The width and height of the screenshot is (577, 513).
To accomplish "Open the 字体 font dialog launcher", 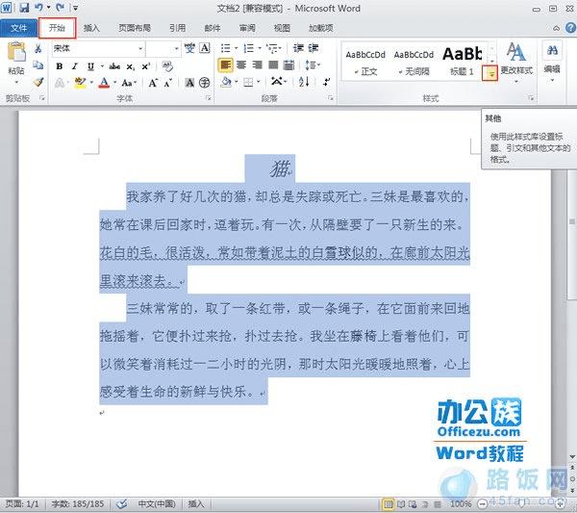I will pos(209,98).
